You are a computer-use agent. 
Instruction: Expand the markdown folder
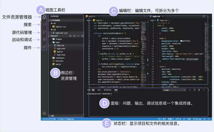coord(51,58)
